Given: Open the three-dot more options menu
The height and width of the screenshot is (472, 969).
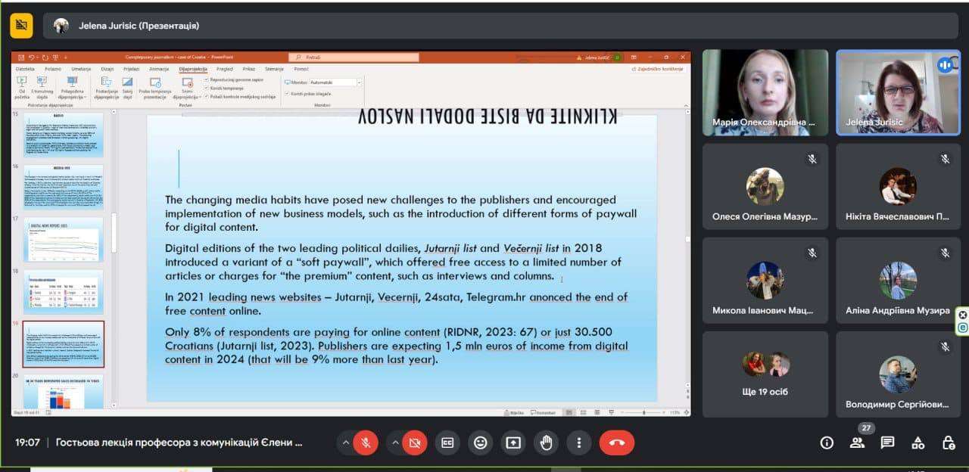Looking at the screenshot, I should point(579,442).
